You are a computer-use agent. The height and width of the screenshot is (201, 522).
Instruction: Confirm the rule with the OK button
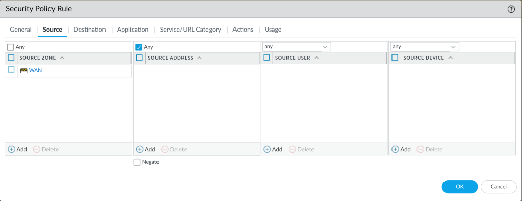[x=460, y=187]
